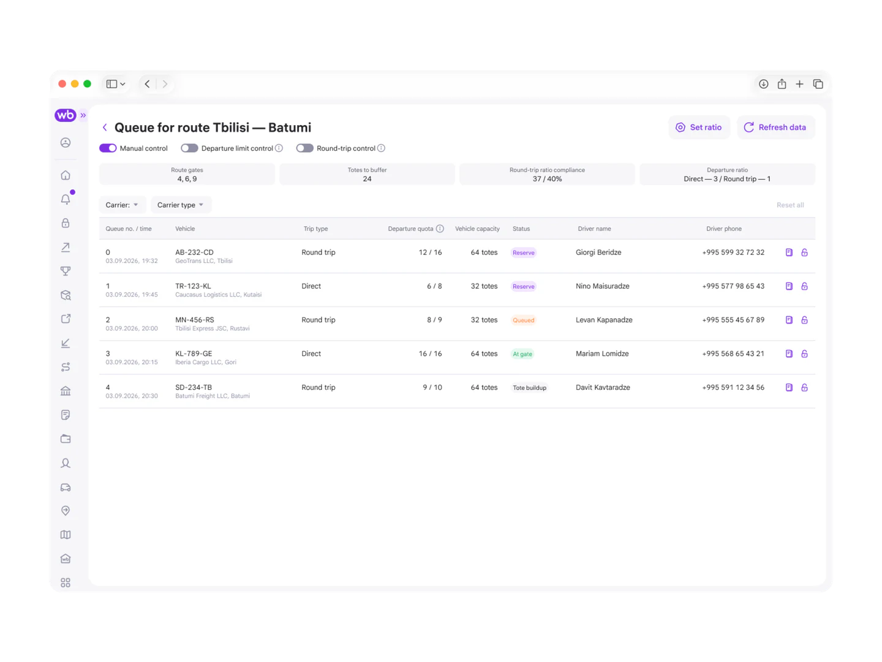This screenshot has height=662, width=882.
Task: Open a new browser tab with plus
Action: pos(800,84)
